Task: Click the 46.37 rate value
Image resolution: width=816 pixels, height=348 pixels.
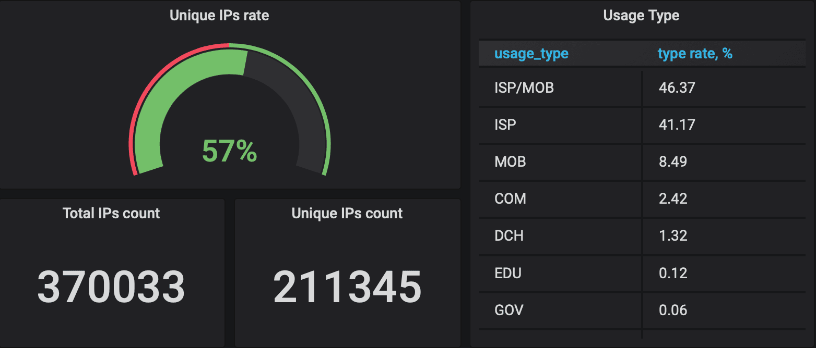Action: coord(675,88)
